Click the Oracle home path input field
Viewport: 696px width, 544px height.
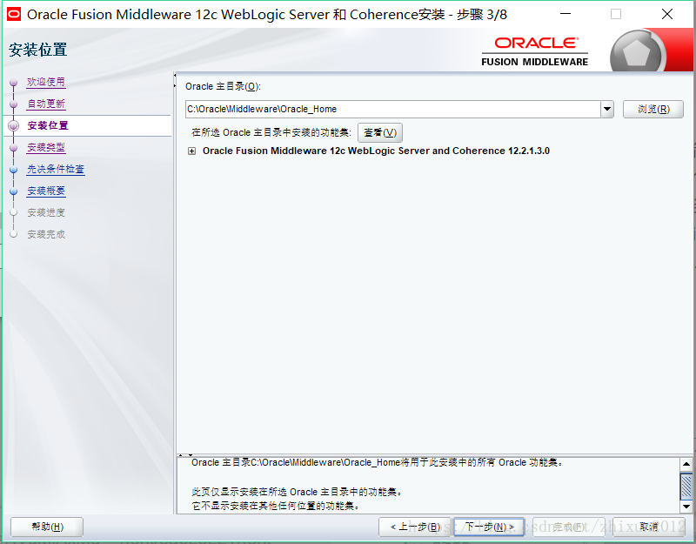pyautogui.click(x=393, y=109)
